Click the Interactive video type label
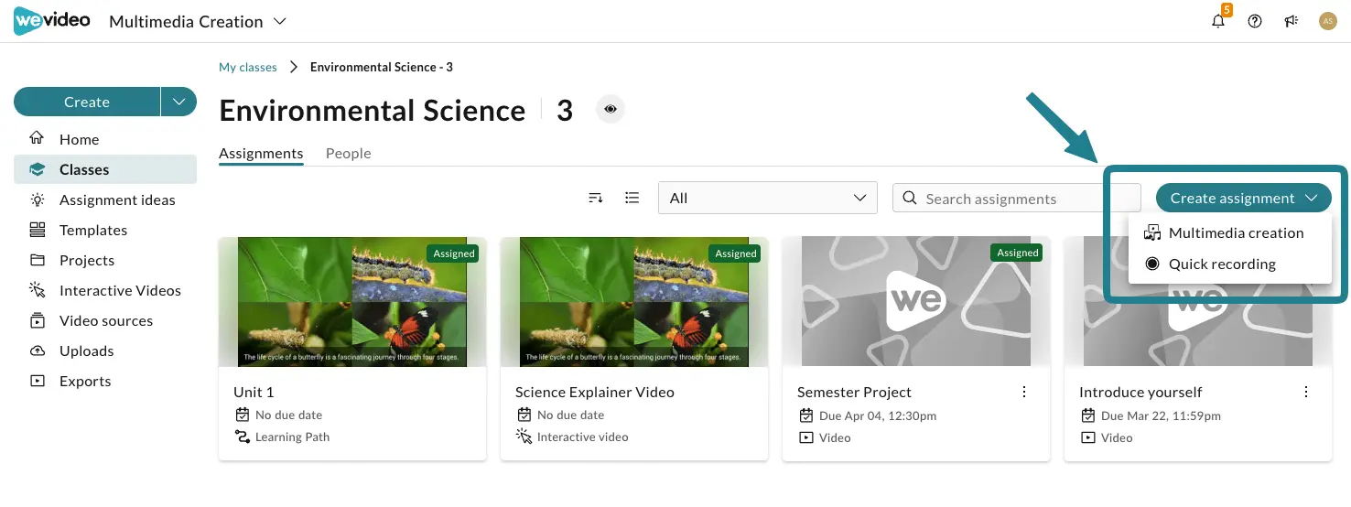The width and height of the screenshot is (1351, 507). coord(582,437)
